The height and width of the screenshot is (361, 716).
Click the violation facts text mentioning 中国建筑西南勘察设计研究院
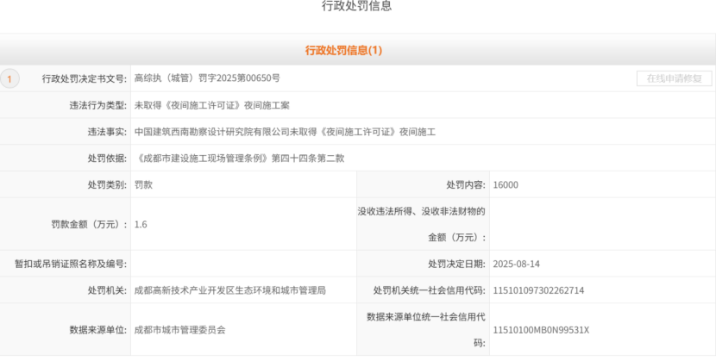tap(285, 132)
